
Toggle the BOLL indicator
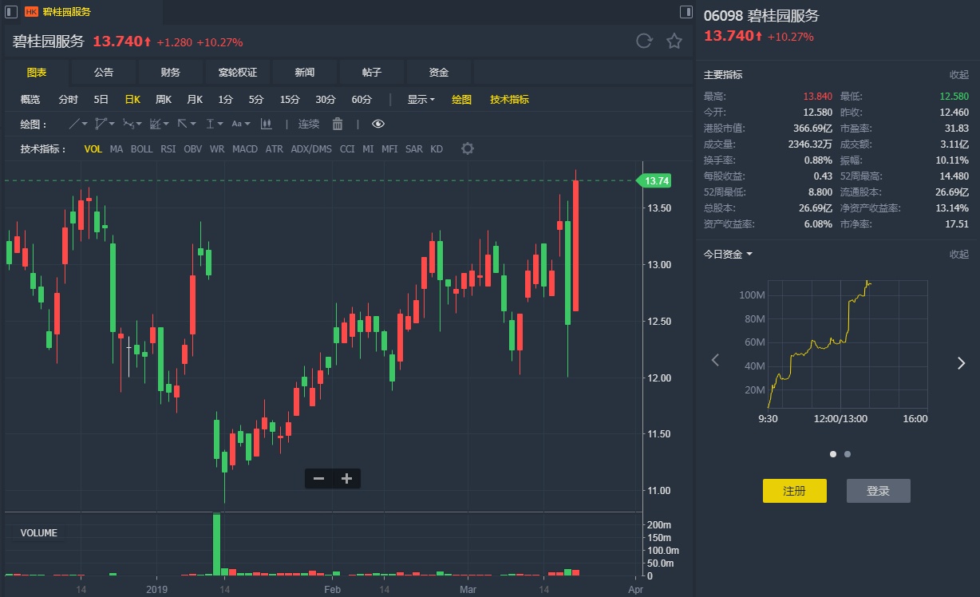point(141,149)
